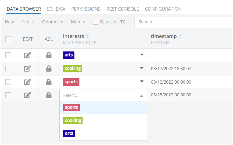Click the ACL padlock in the cooking row
Viewport: 233px width, 145px height.
(x=48, y=69)
